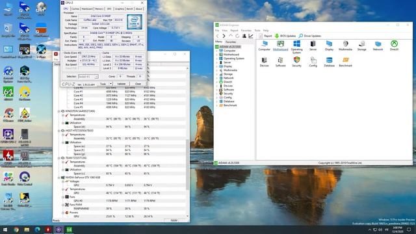
Task: Open the Benchmark icon in AIDA64 main panel
Action: 345,62
